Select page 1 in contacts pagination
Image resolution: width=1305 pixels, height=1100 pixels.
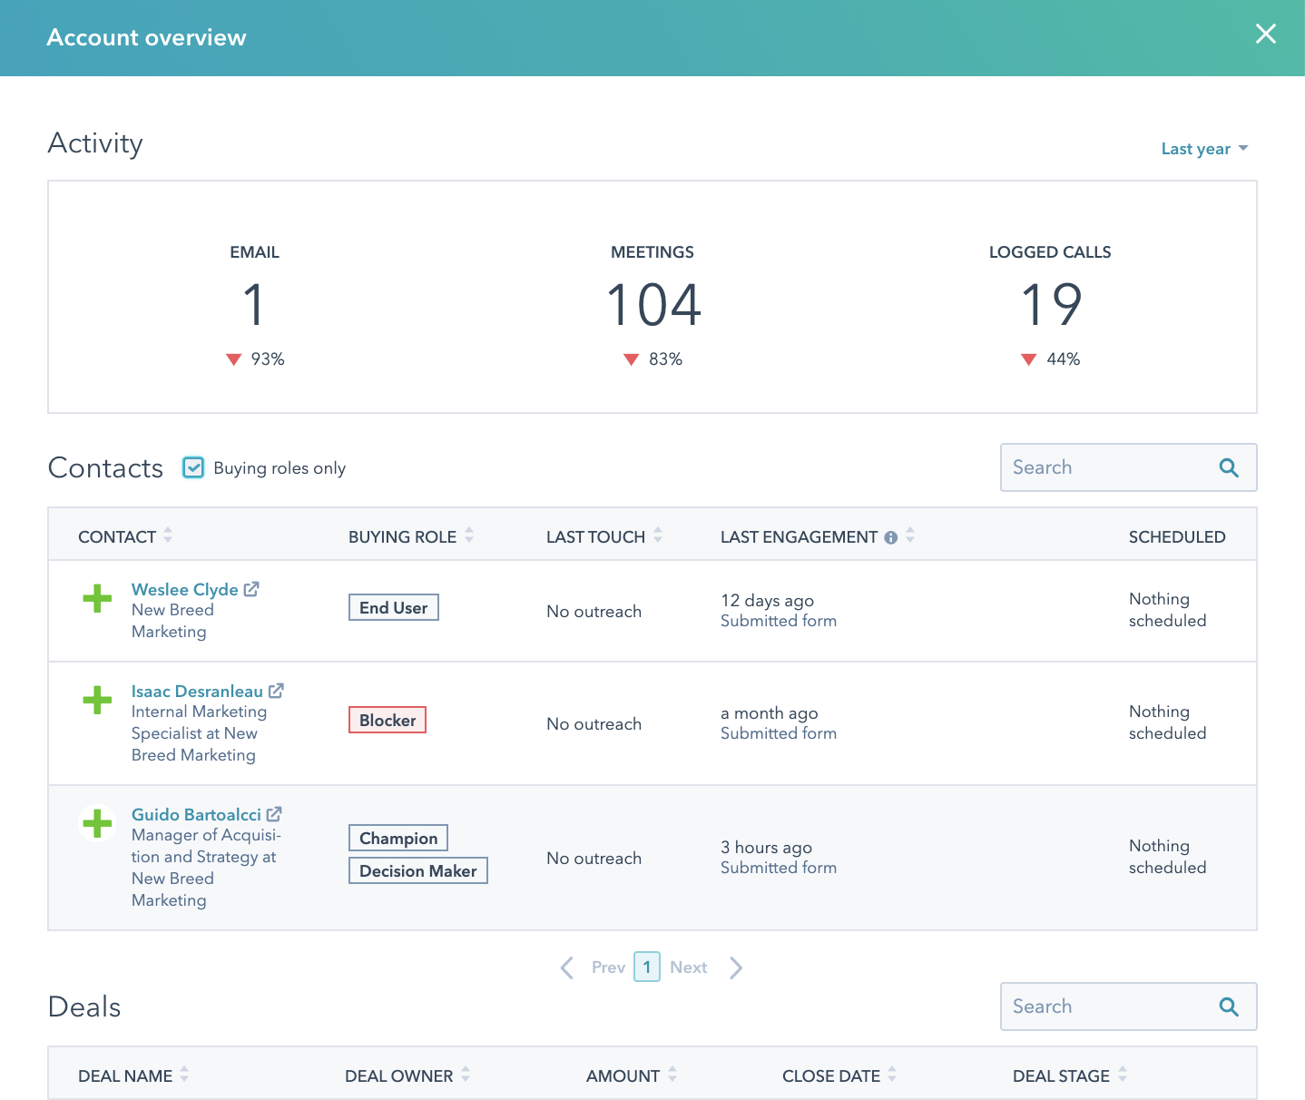[x=647, y=967]
